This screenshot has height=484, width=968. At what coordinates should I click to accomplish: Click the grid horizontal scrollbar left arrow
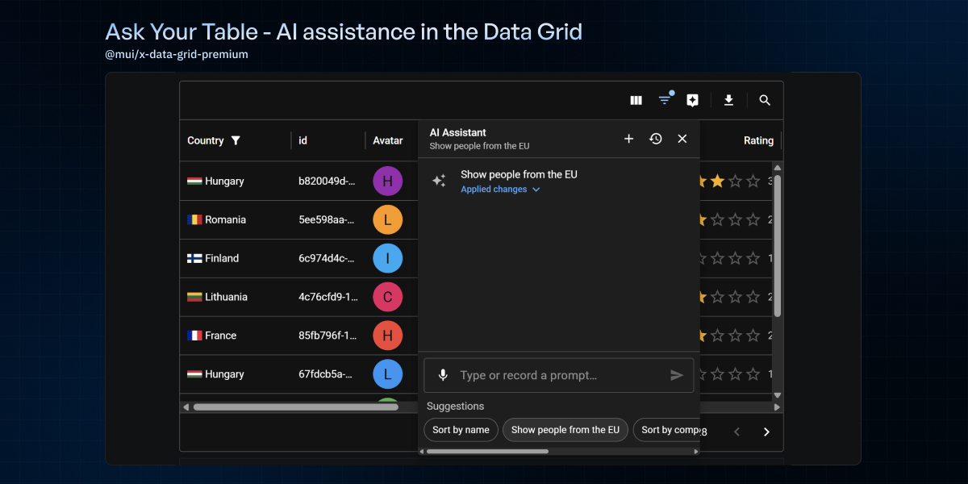click(x=186, y=407)
